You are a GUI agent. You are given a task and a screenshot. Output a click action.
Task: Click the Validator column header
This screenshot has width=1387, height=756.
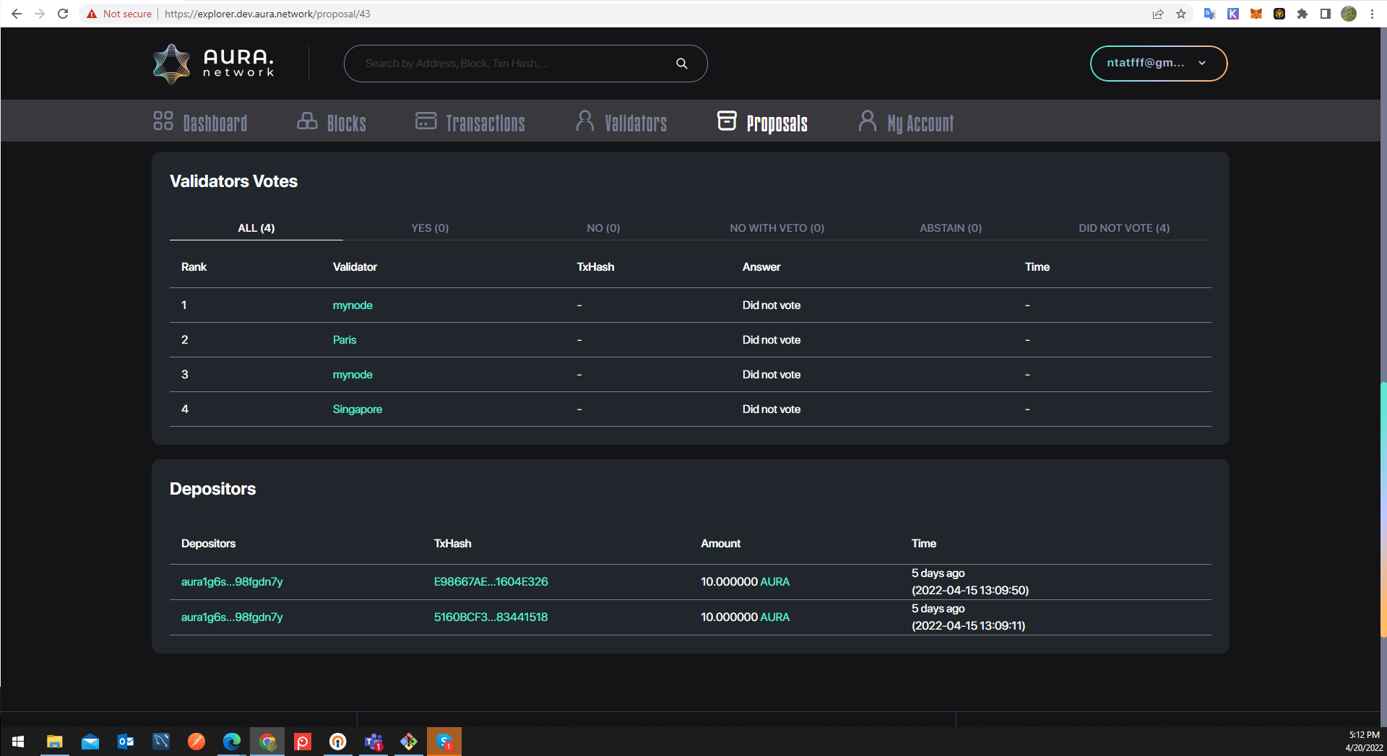pyautogui.click(x=355, y=267)
